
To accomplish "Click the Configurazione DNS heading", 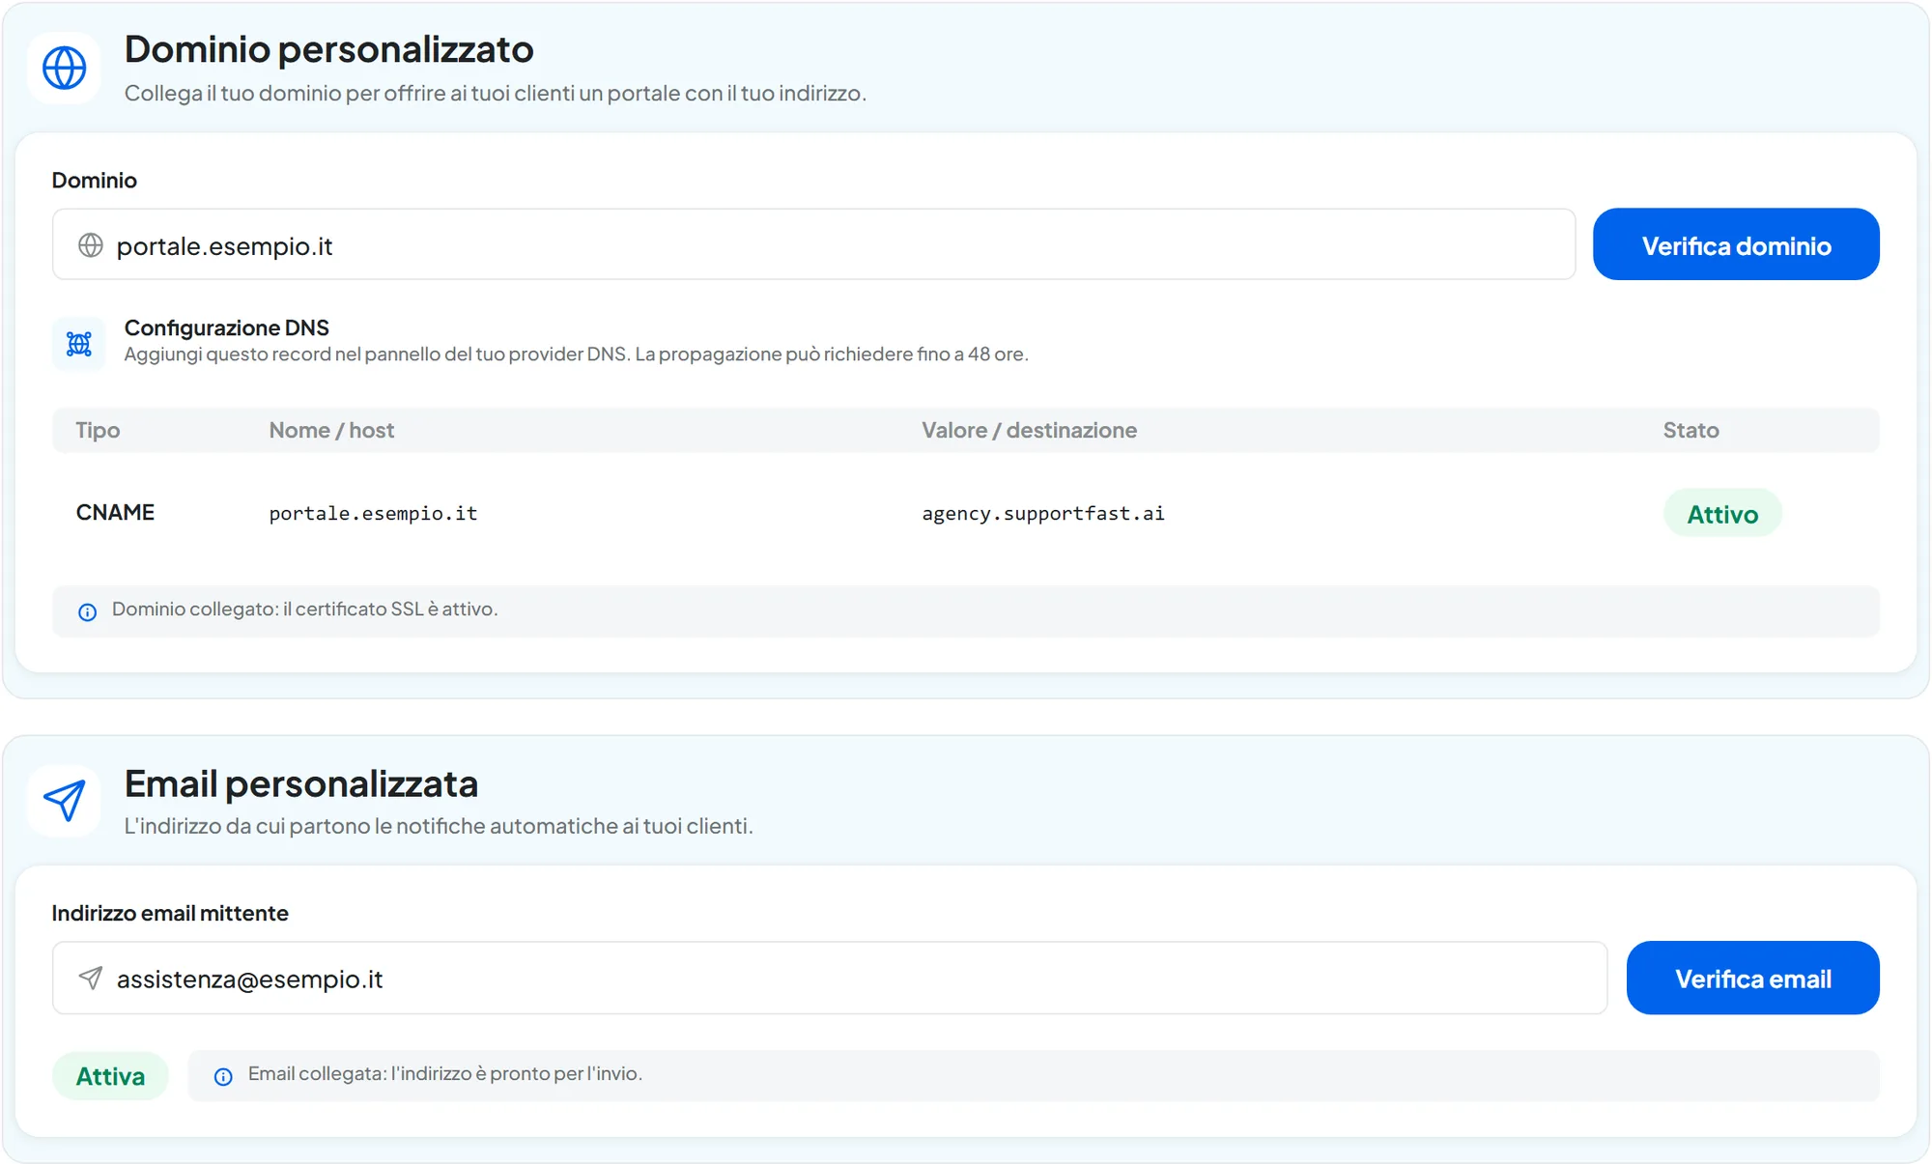I will point(226,327).
